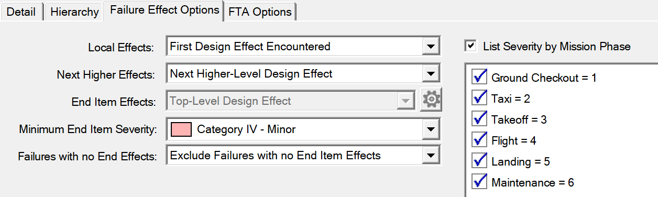Uncheck the Taxi = 2 phase
Screen dimensions: 658x197
[479, 98]
